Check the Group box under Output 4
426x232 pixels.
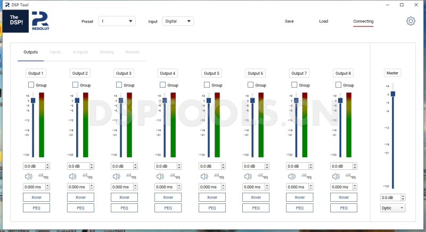tap(162, 85)
